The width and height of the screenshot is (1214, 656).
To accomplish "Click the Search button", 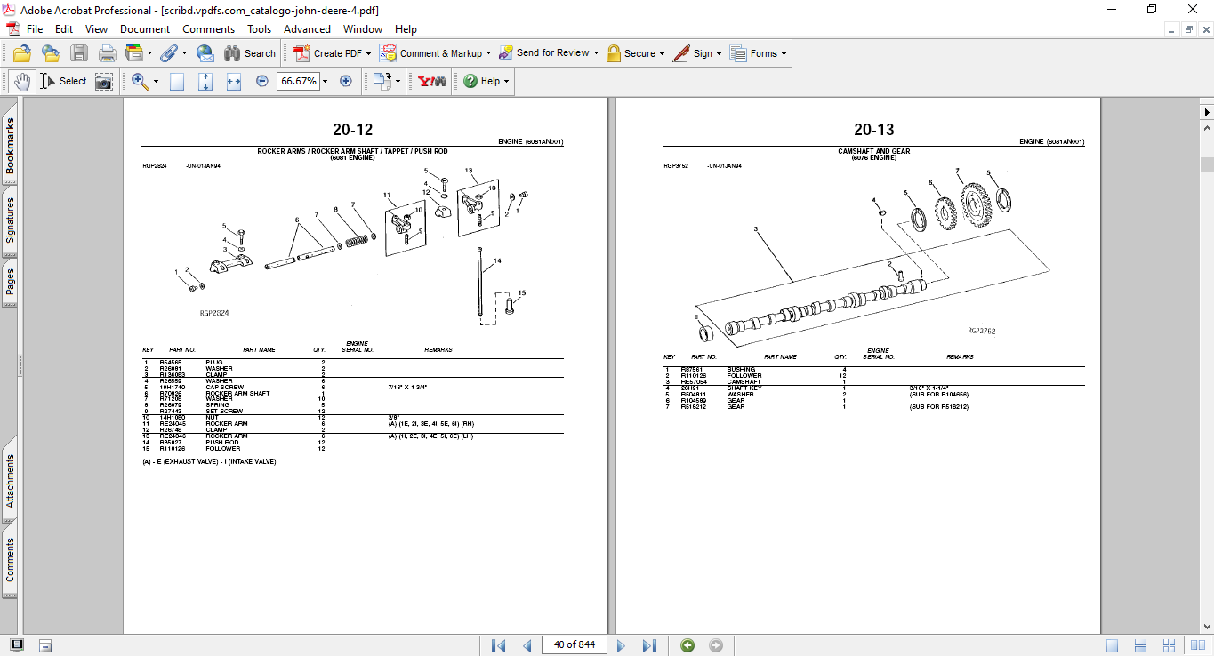I will tap(250, 53).
